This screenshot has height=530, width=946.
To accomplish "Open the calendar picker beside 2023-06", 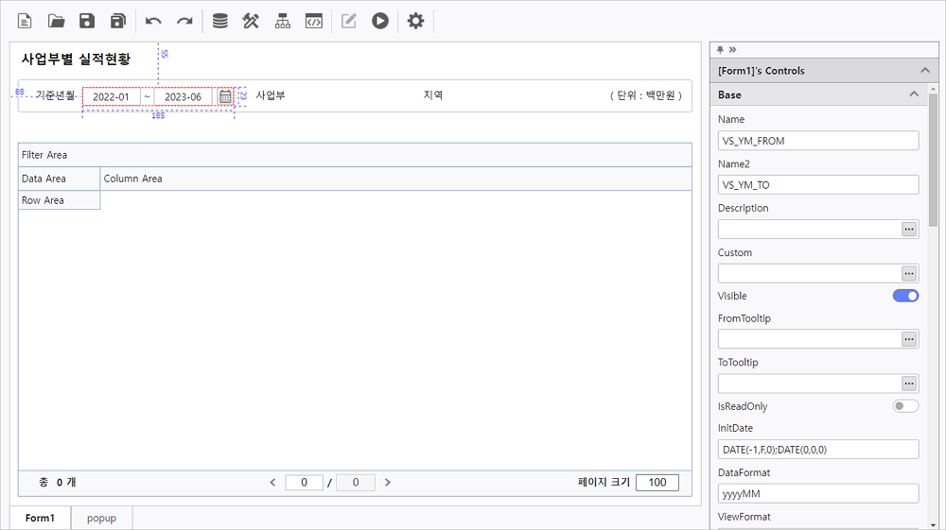I will pyautogui.click(x=225, y=96).
